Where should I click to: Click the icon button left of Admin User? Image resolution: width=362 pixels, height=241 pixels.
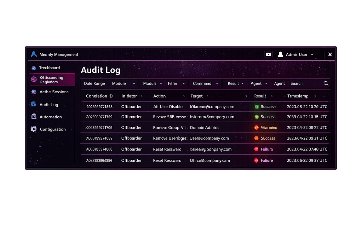[268, 54]
